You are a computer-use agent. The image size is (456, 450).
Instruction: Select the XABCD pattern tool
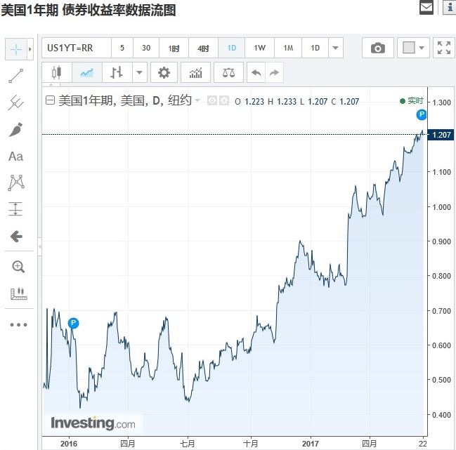(x=16, y=183)
